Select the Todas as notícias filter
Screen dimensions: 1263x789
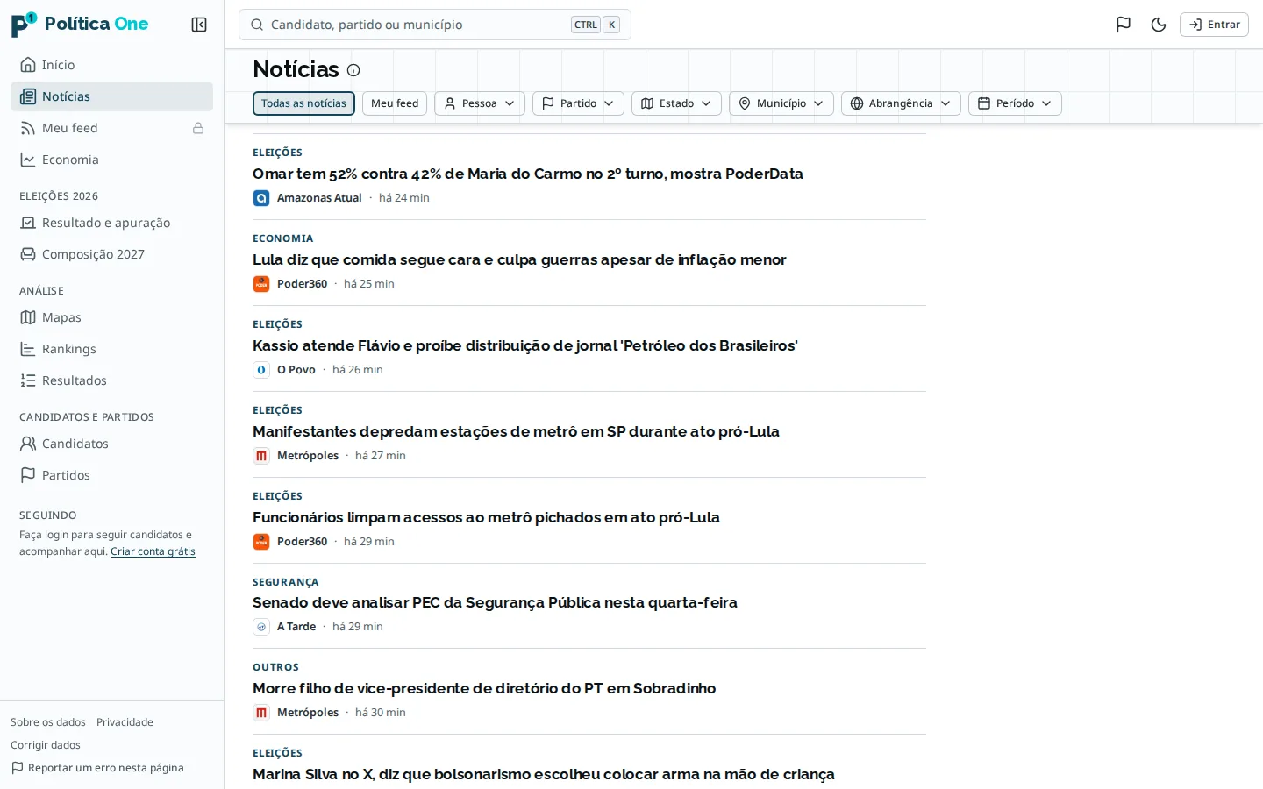(x=303, y=103)
